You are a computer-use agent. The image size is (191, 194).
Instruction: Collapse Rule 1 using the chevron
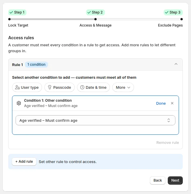176,64
